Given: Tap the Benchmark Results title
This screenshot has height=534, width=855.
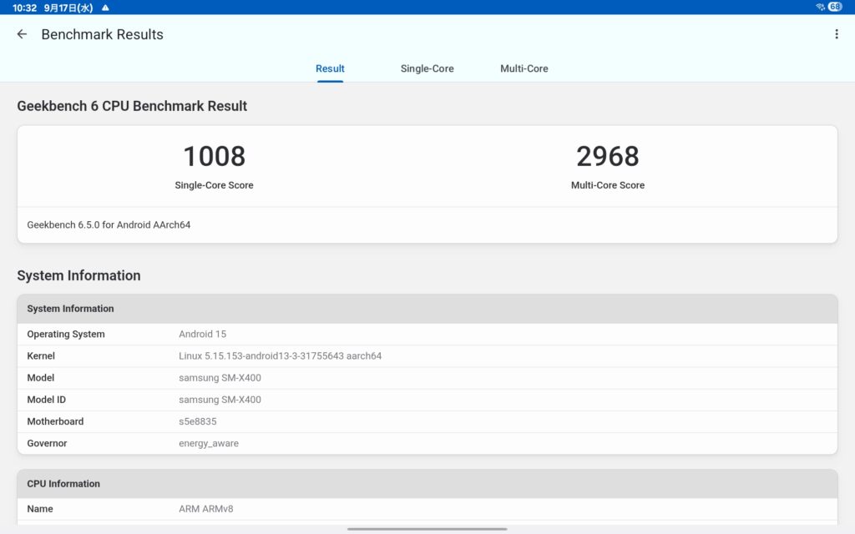Looking at the screenshot, I should (103, 34).
